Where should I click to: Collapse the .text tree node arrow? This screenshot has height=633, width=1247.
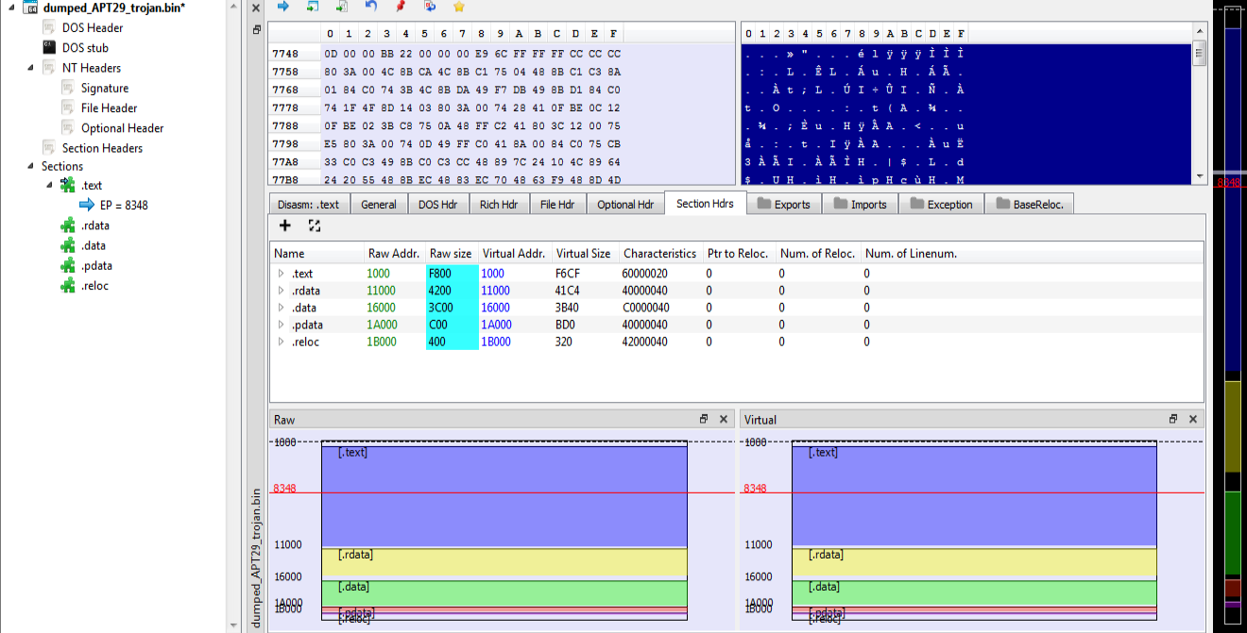50,186
